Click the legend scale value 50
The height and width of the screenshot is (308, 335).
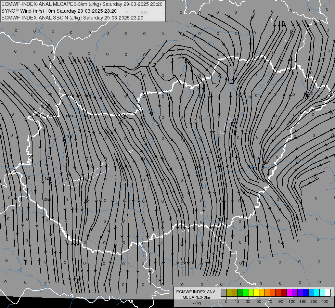click(x=259, y=301)
